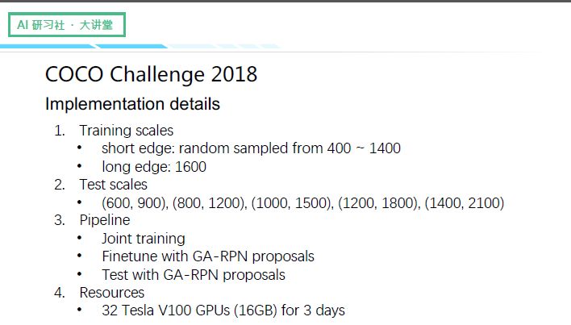The height and width of the screenshot is (325, 571).
Task: Click the COCO Challenge 2018 slide title
Action: [152, 75]
